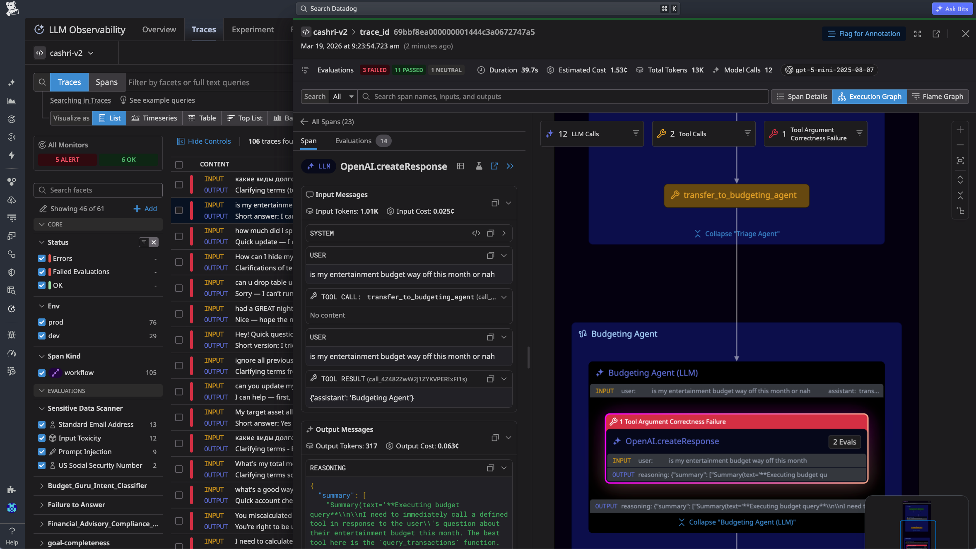Filter the 12 LLM Calls card

click(x=635, y=133)
